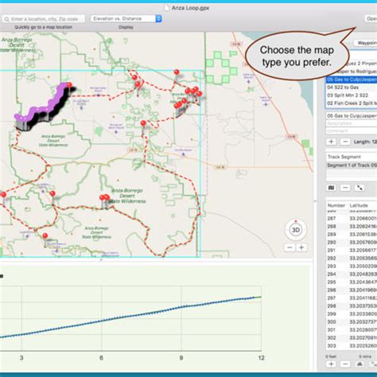Select track point row 298
The image size is (377, 377).
click(352, 306)
